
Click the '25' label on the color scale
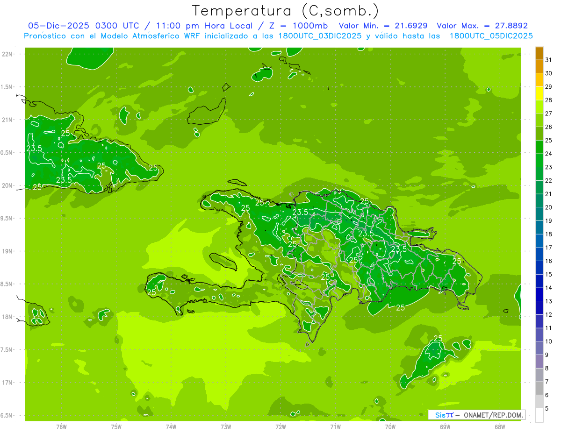pyautogui.click(x=548, y=140)
